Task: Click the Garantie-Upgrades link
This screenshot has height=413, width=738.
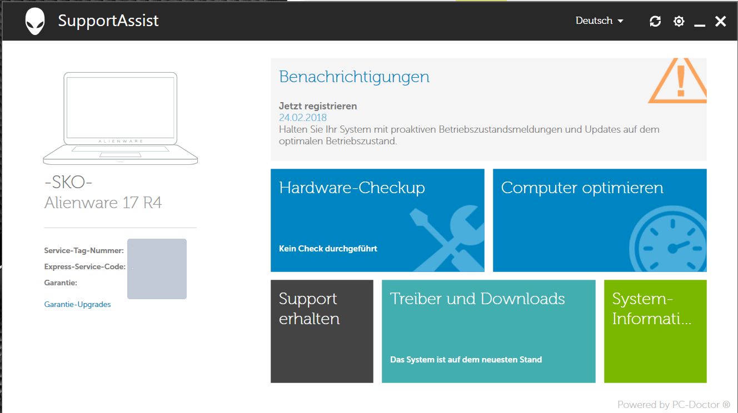Action: click(x=77, y=304)
